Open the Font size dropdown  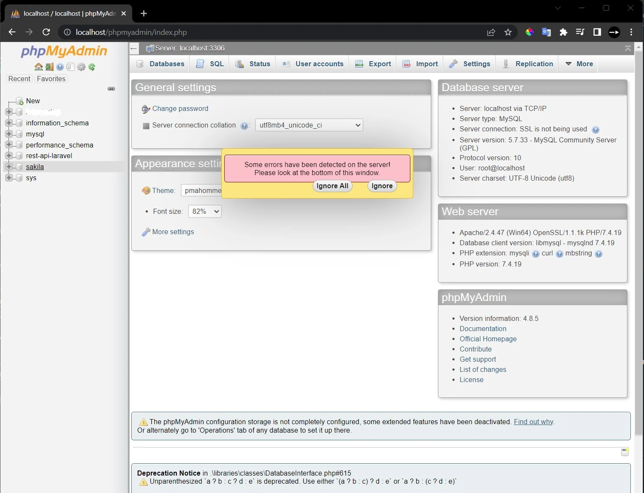pyautogui.click(x=205, y=211)
